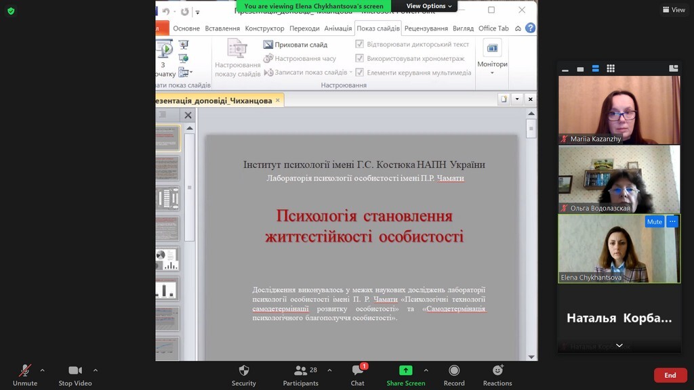Image resolution: width=694 pixels, height=390 pixels.
Task: Select Ольга Водолазская's video thumbnail
Action: tap(619, 179)
